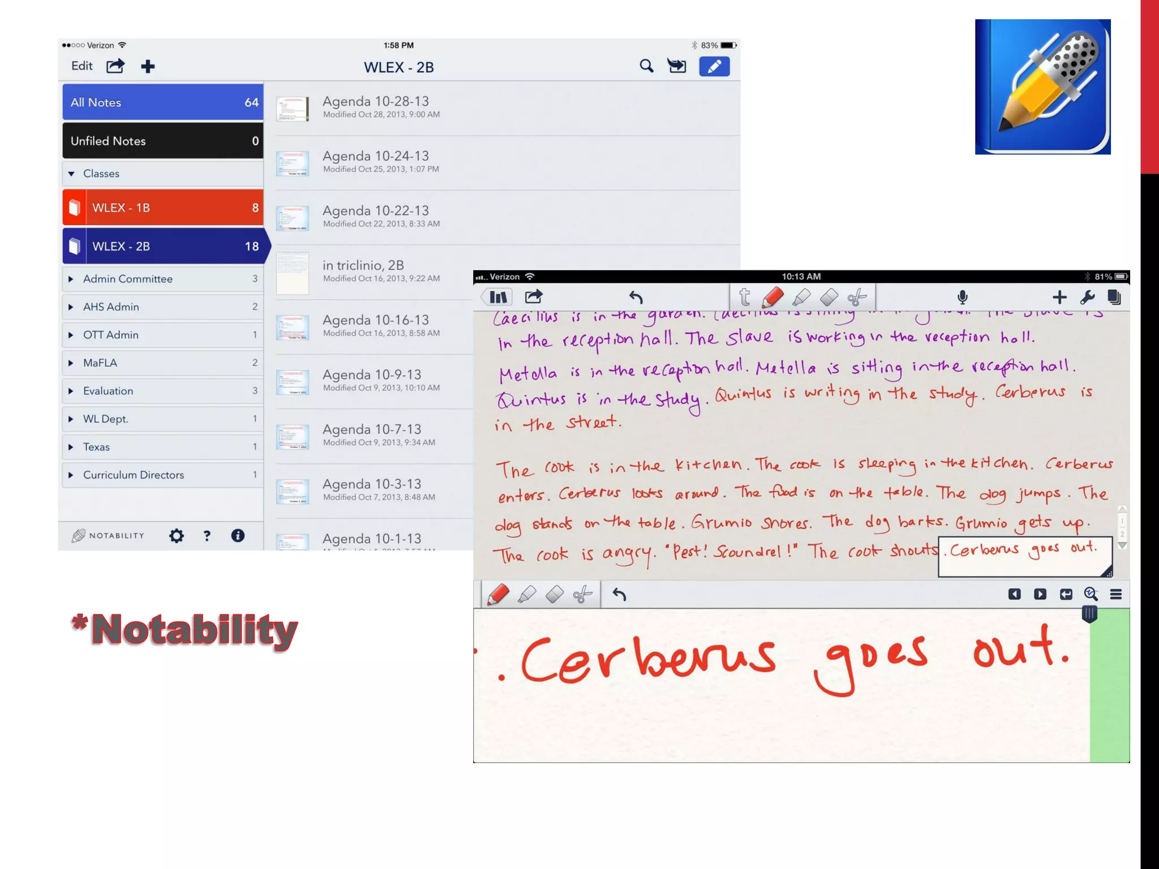Return to library via the bookshelf icon

(498, 297)
